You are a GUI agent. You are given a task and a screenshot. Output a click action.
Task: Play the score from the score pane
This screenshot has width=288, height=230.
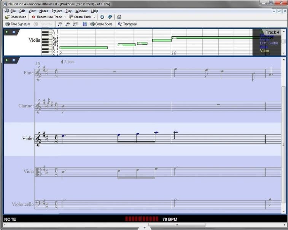point(7,60)
